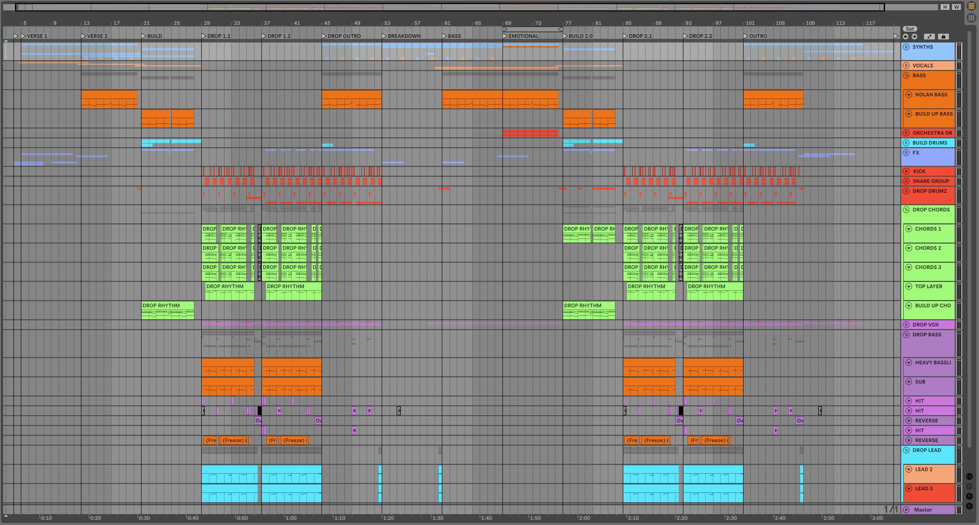Click DROP DRUMZ group fold icon
The image size is (979, 525).
coord(906,191)
